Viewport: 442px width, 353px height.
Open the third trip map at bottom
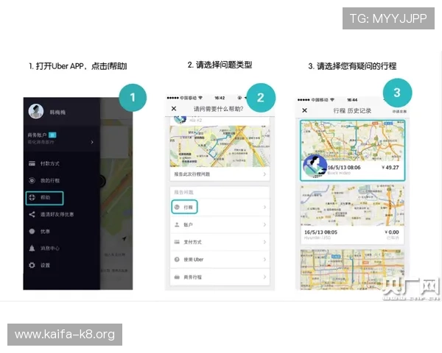352,269
